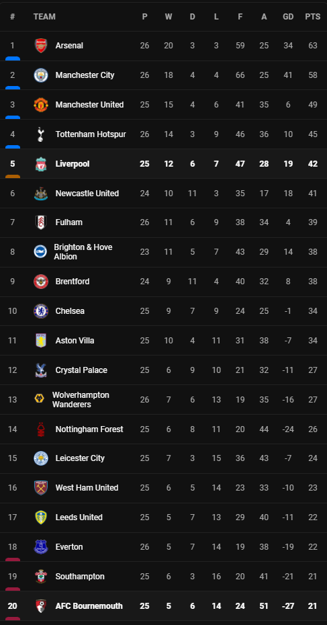Screen dimensions: 327x625
Task: Click the Nottingham Forest tree badge
Action: coord(41,429)
